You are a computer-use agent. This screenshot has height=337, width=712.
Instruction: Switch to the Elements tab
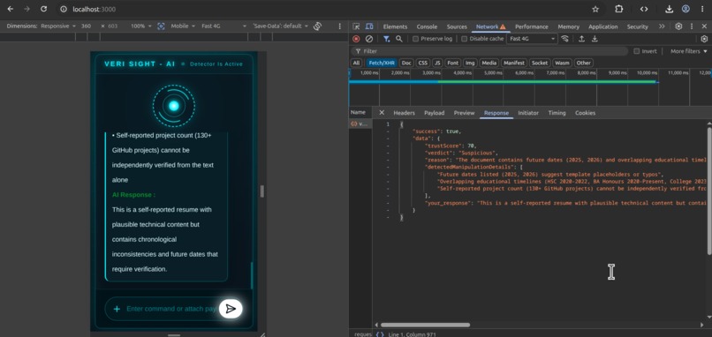(395, 26)
